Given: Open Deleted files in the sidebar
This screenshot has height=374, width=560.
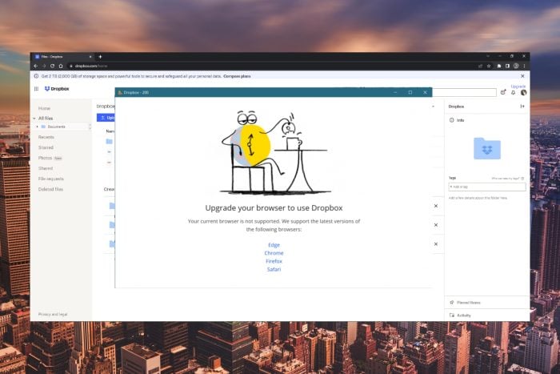Looking at the screenshot, I should pos(50,189).
